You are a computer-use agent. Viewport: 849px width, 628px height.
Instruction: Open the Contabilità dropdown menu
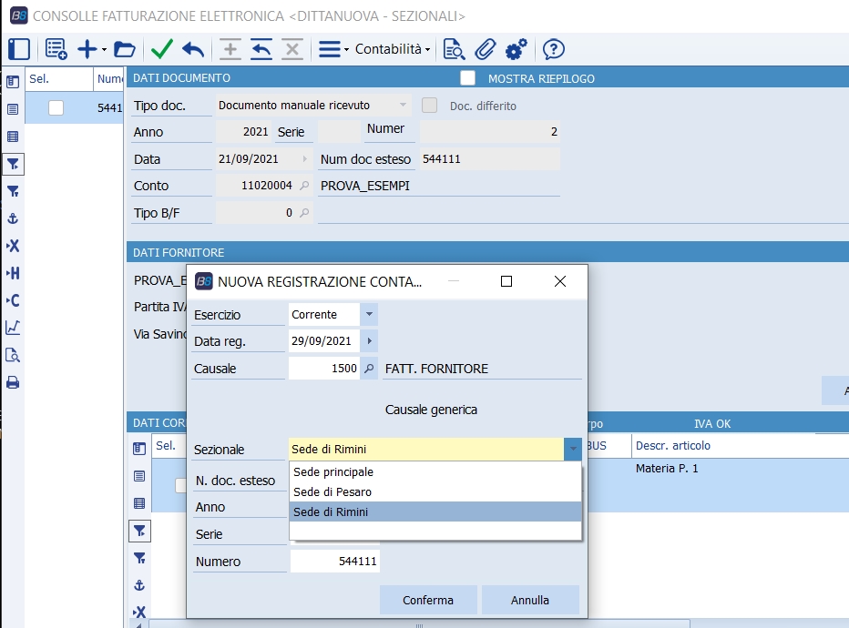[393, 49]
